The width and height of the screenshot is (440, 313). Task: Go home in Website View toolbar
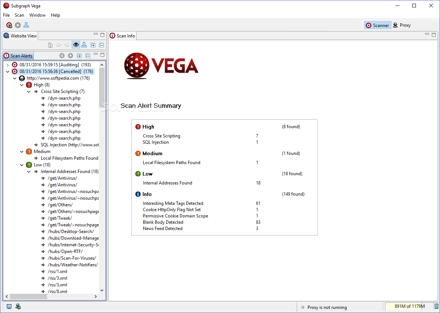(x=50, y=45)
